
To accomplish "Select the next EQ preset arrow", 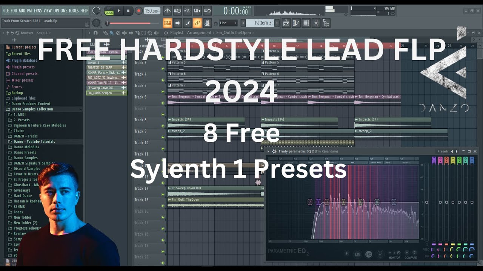I will tap(457, 151).
